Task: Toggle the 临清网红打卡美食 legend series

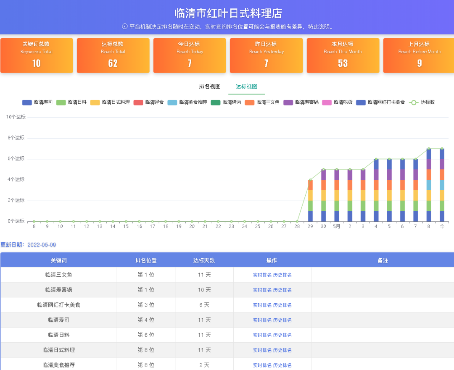Action: click(x=380, y=102)
